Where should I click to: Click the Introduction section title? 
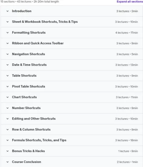point(22,11)
